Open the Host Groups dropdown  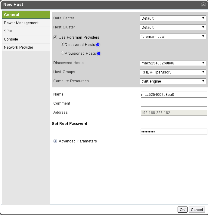point(173,72)
